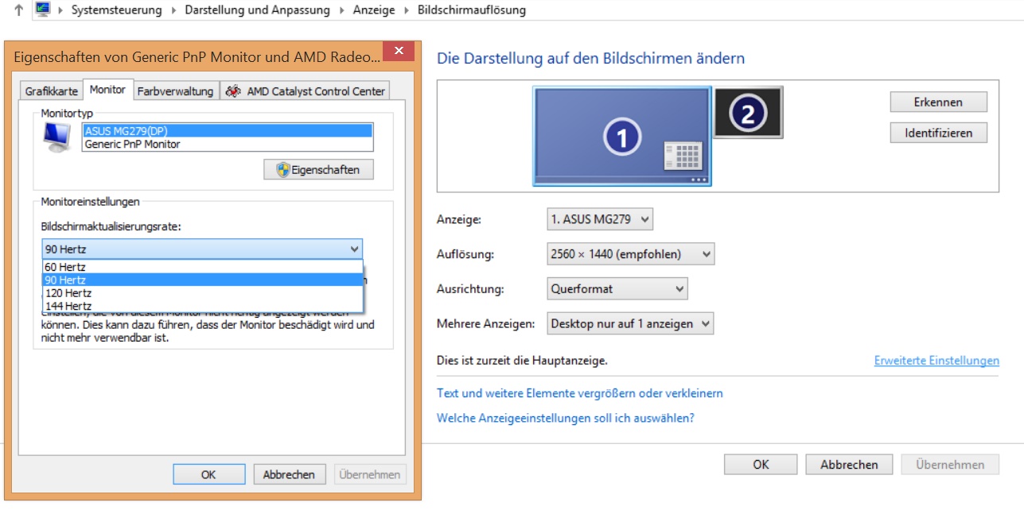Screen dimensions: 1024x514
Task: Click Bildschirmauflösung breadcrumb entry
Action: pyautogui.click(x=472, y=10)
